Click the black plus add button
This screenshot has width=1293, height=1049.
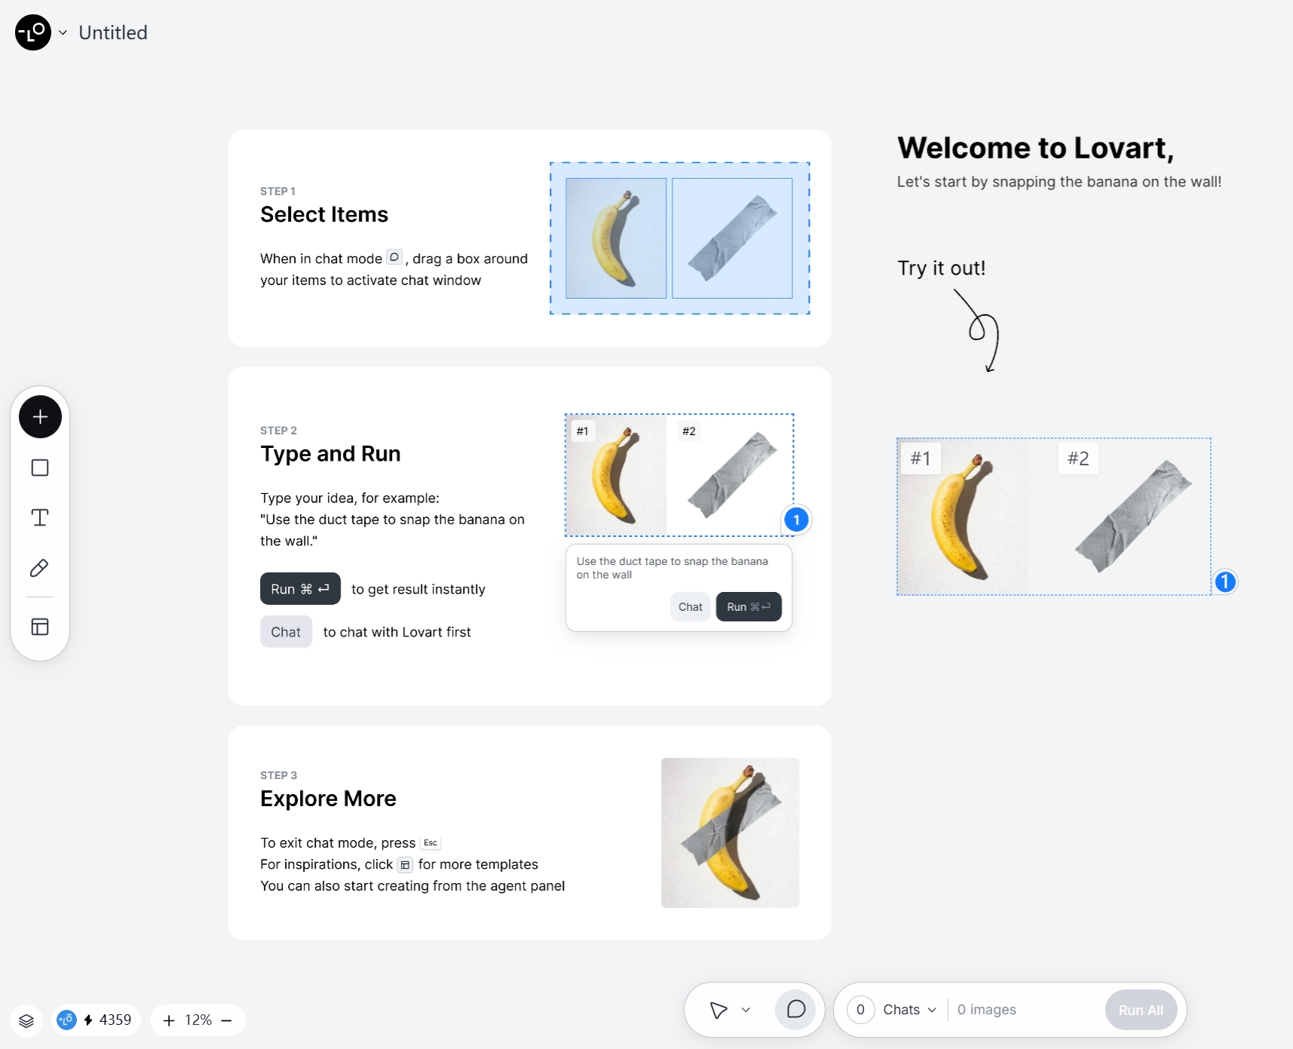(x=40, y=417)
